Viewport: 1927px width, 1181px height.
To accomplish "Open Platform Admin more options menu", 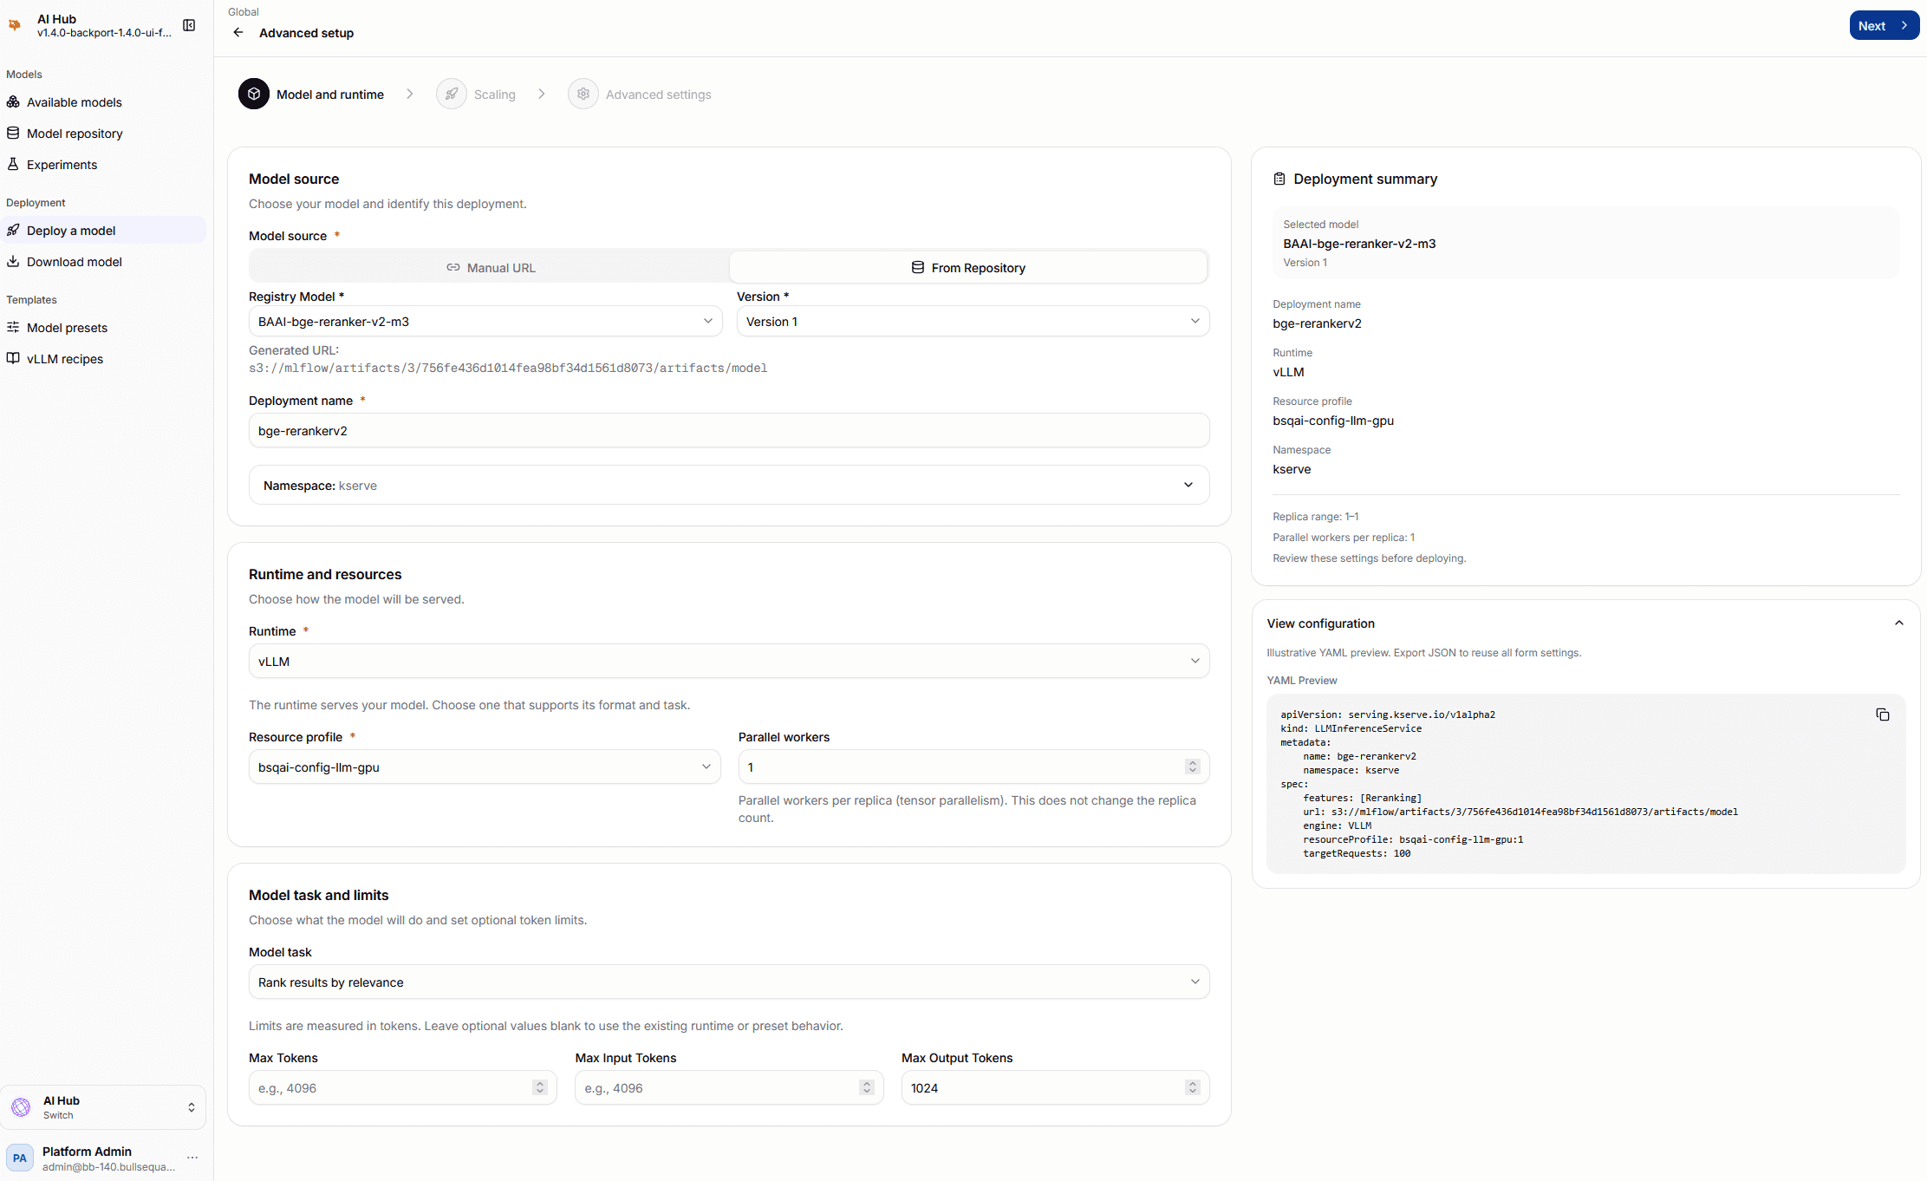I will coord(192,1158).
